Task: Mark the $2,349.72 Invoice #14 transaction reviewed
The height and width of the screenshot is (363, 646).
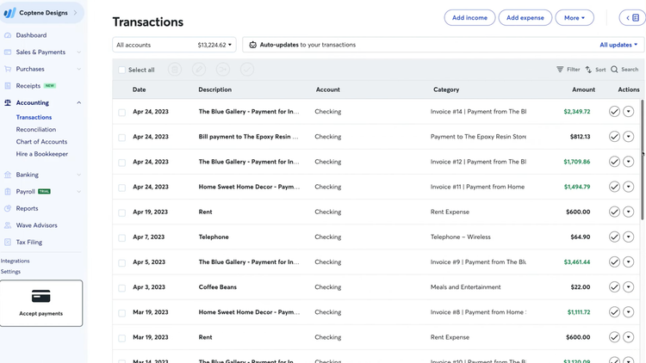Action: point(614,112)
